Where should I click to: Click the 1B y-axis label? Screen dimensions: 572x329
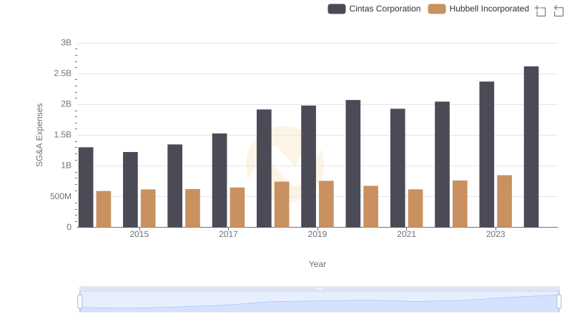66,166
